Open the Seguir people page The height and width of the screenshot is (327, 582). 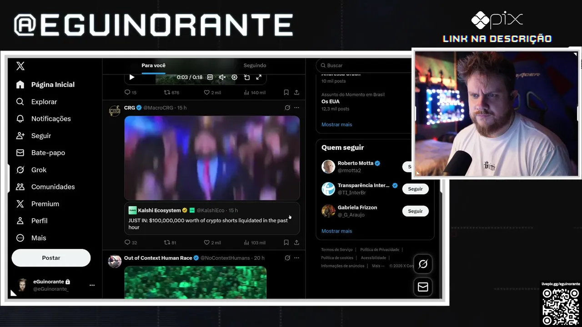(x=33, y=136)
